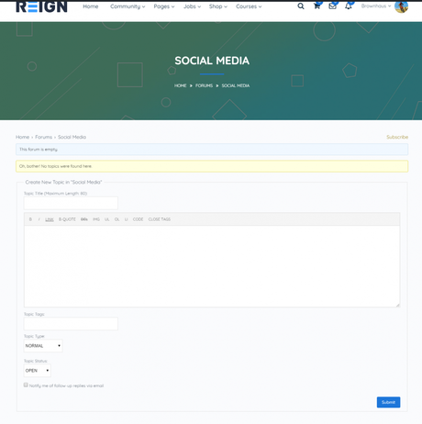This screenshot has height=424, width=422.
Task: Open the search icon in header
Action: pos(301,6)
